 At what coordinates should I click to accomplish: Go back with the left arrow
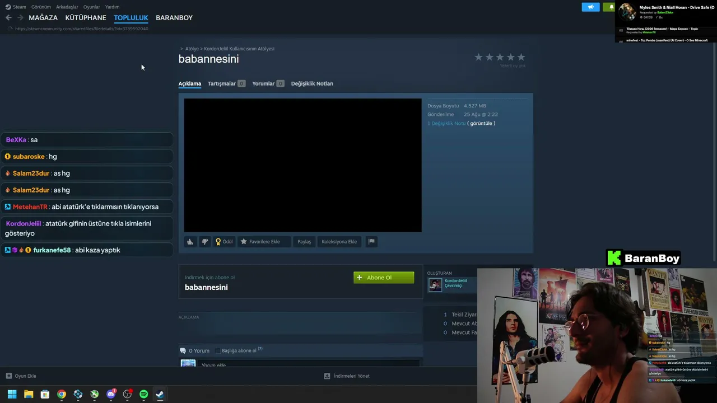coord(8,18)
